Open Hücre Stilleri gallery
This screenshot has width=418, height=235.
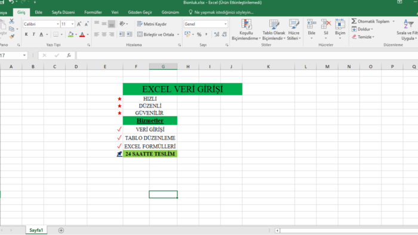click(x=294, y=30)
